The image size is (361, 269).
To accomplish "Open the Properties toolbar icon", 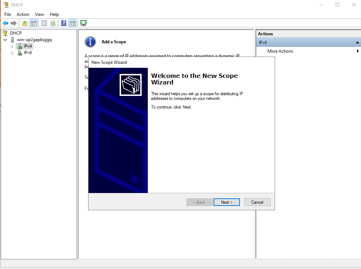I will [x=44, y=23].
